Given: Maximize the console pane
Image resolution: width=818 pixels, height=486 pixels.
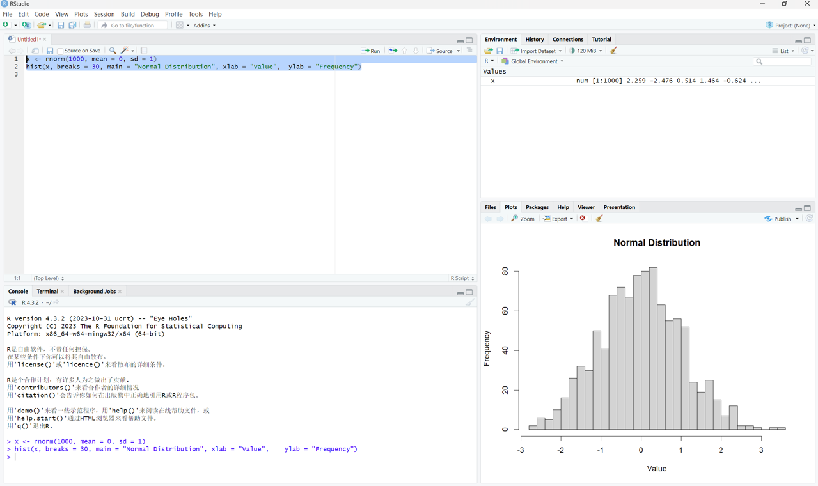Looking at the screenshot, I should (x=469, y=292).
